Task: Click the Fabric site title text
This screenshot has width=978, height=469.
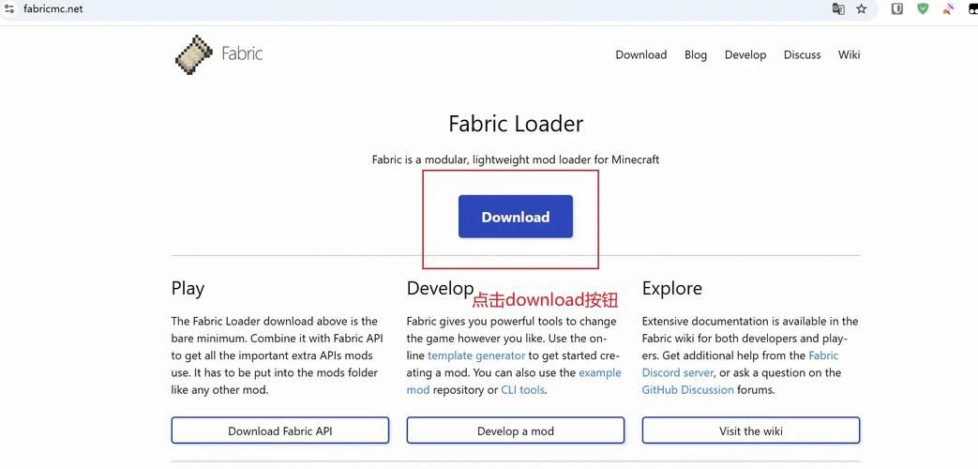Action: click(242, 53)
